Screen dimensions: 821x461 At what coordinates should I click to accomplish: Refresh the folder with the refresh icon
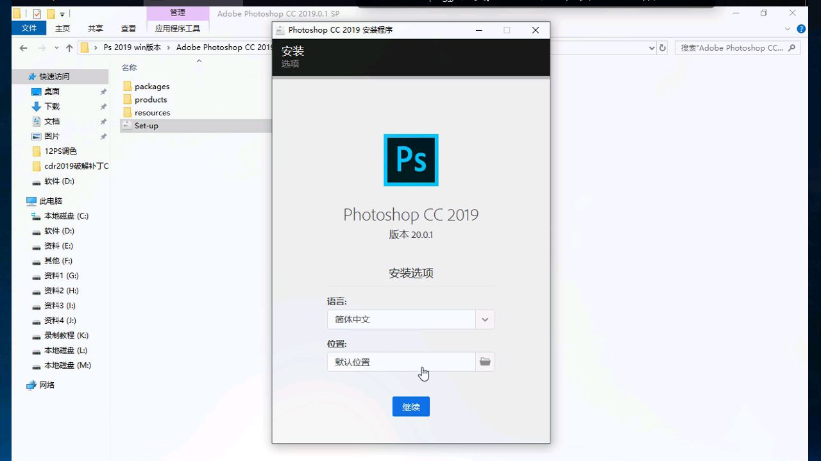(663, 48)
